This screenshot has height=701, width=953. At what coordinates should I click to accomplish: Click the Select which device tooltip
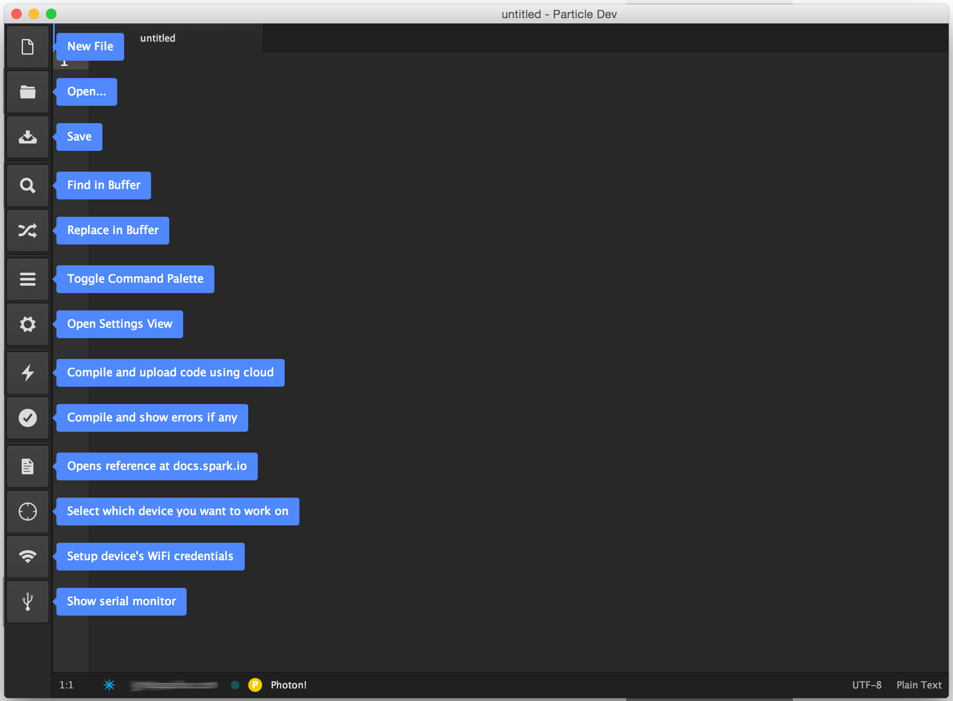(178, 511)
